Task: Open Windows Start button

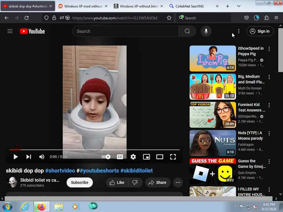Action: tap(7, 206)
